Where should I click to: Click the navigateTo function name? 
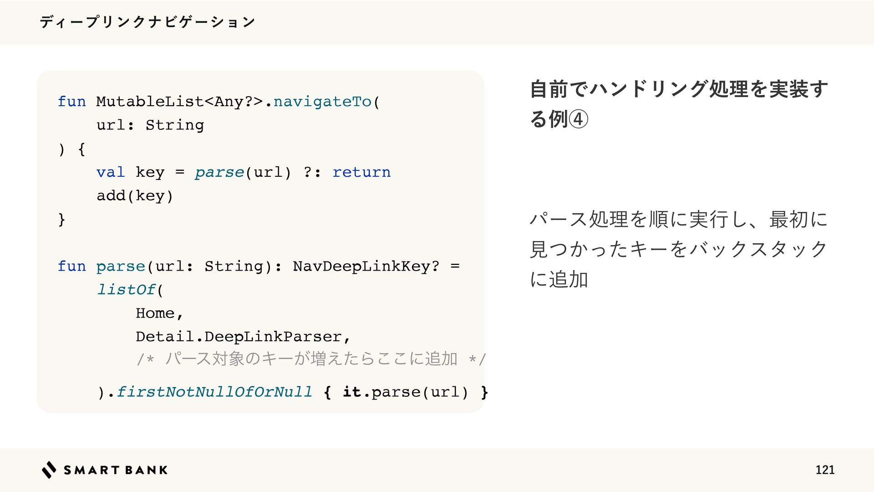322,101
